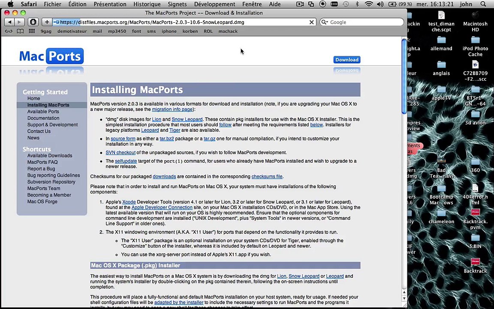Click adapted by the installer link
The image size is (494, 309).
point(179,302)
